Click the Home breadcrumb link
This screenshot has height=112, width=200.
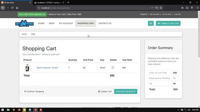24,34
